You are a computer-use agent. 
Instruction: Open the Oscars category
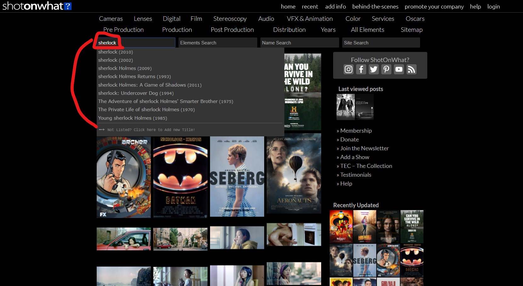pos(415,19)
